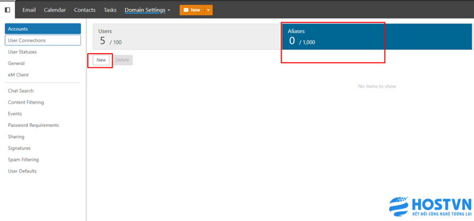Toggle the sidebar panel icon at top-left

8,10
